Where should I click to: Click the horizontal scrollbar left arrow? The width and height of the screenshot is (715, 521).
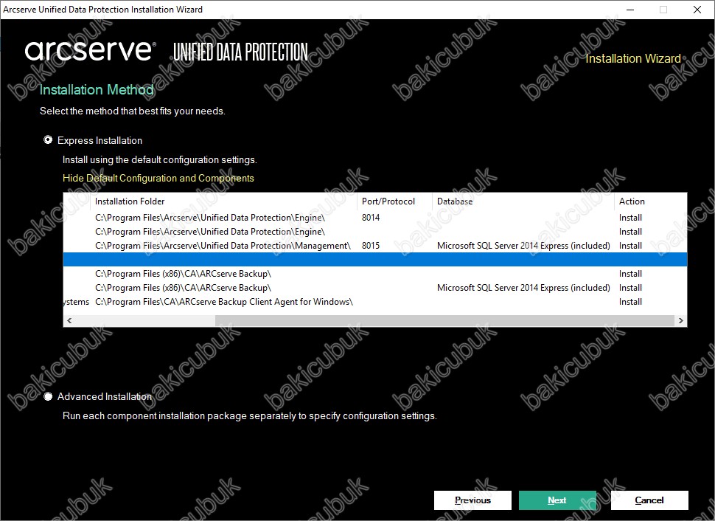pyautogui.click(x=69, y=320)
